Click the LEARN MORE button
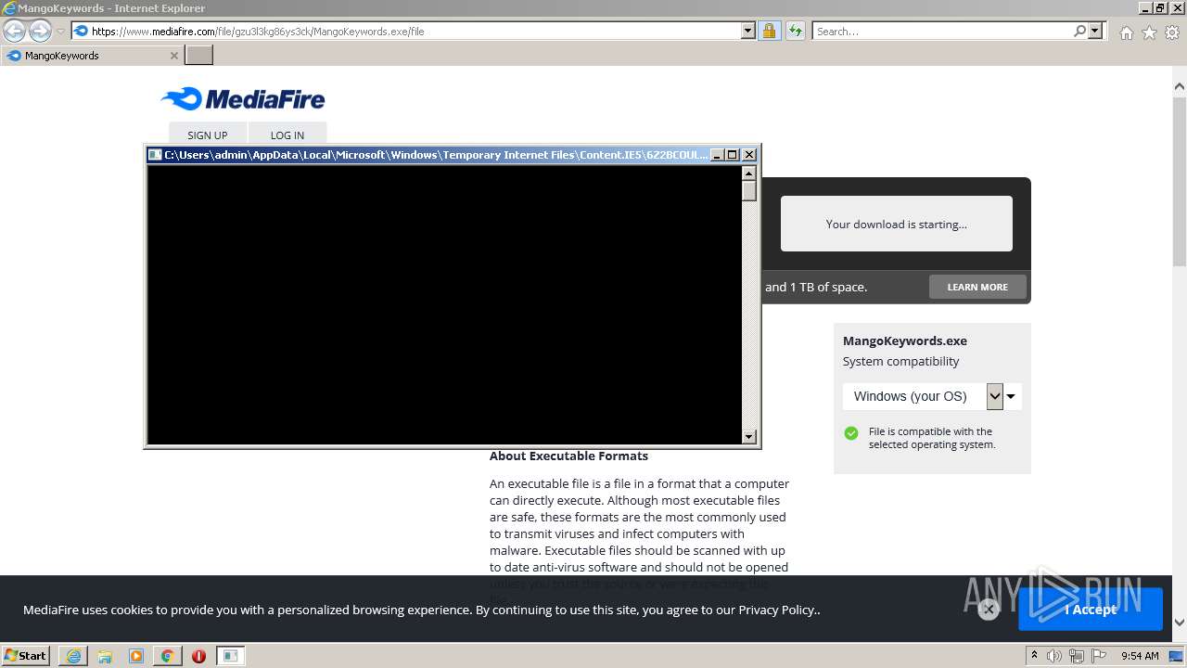The width and height of the screenshot is (1187, 668). [x=977, y=287]
